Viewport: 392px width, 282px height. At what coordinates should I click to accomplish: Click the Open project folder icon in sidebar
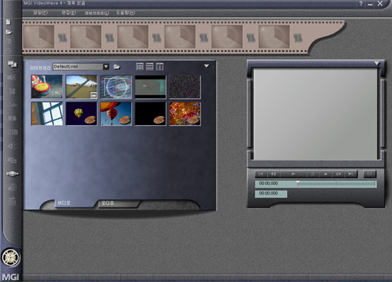pyautogui.click(x=9, y=32)
